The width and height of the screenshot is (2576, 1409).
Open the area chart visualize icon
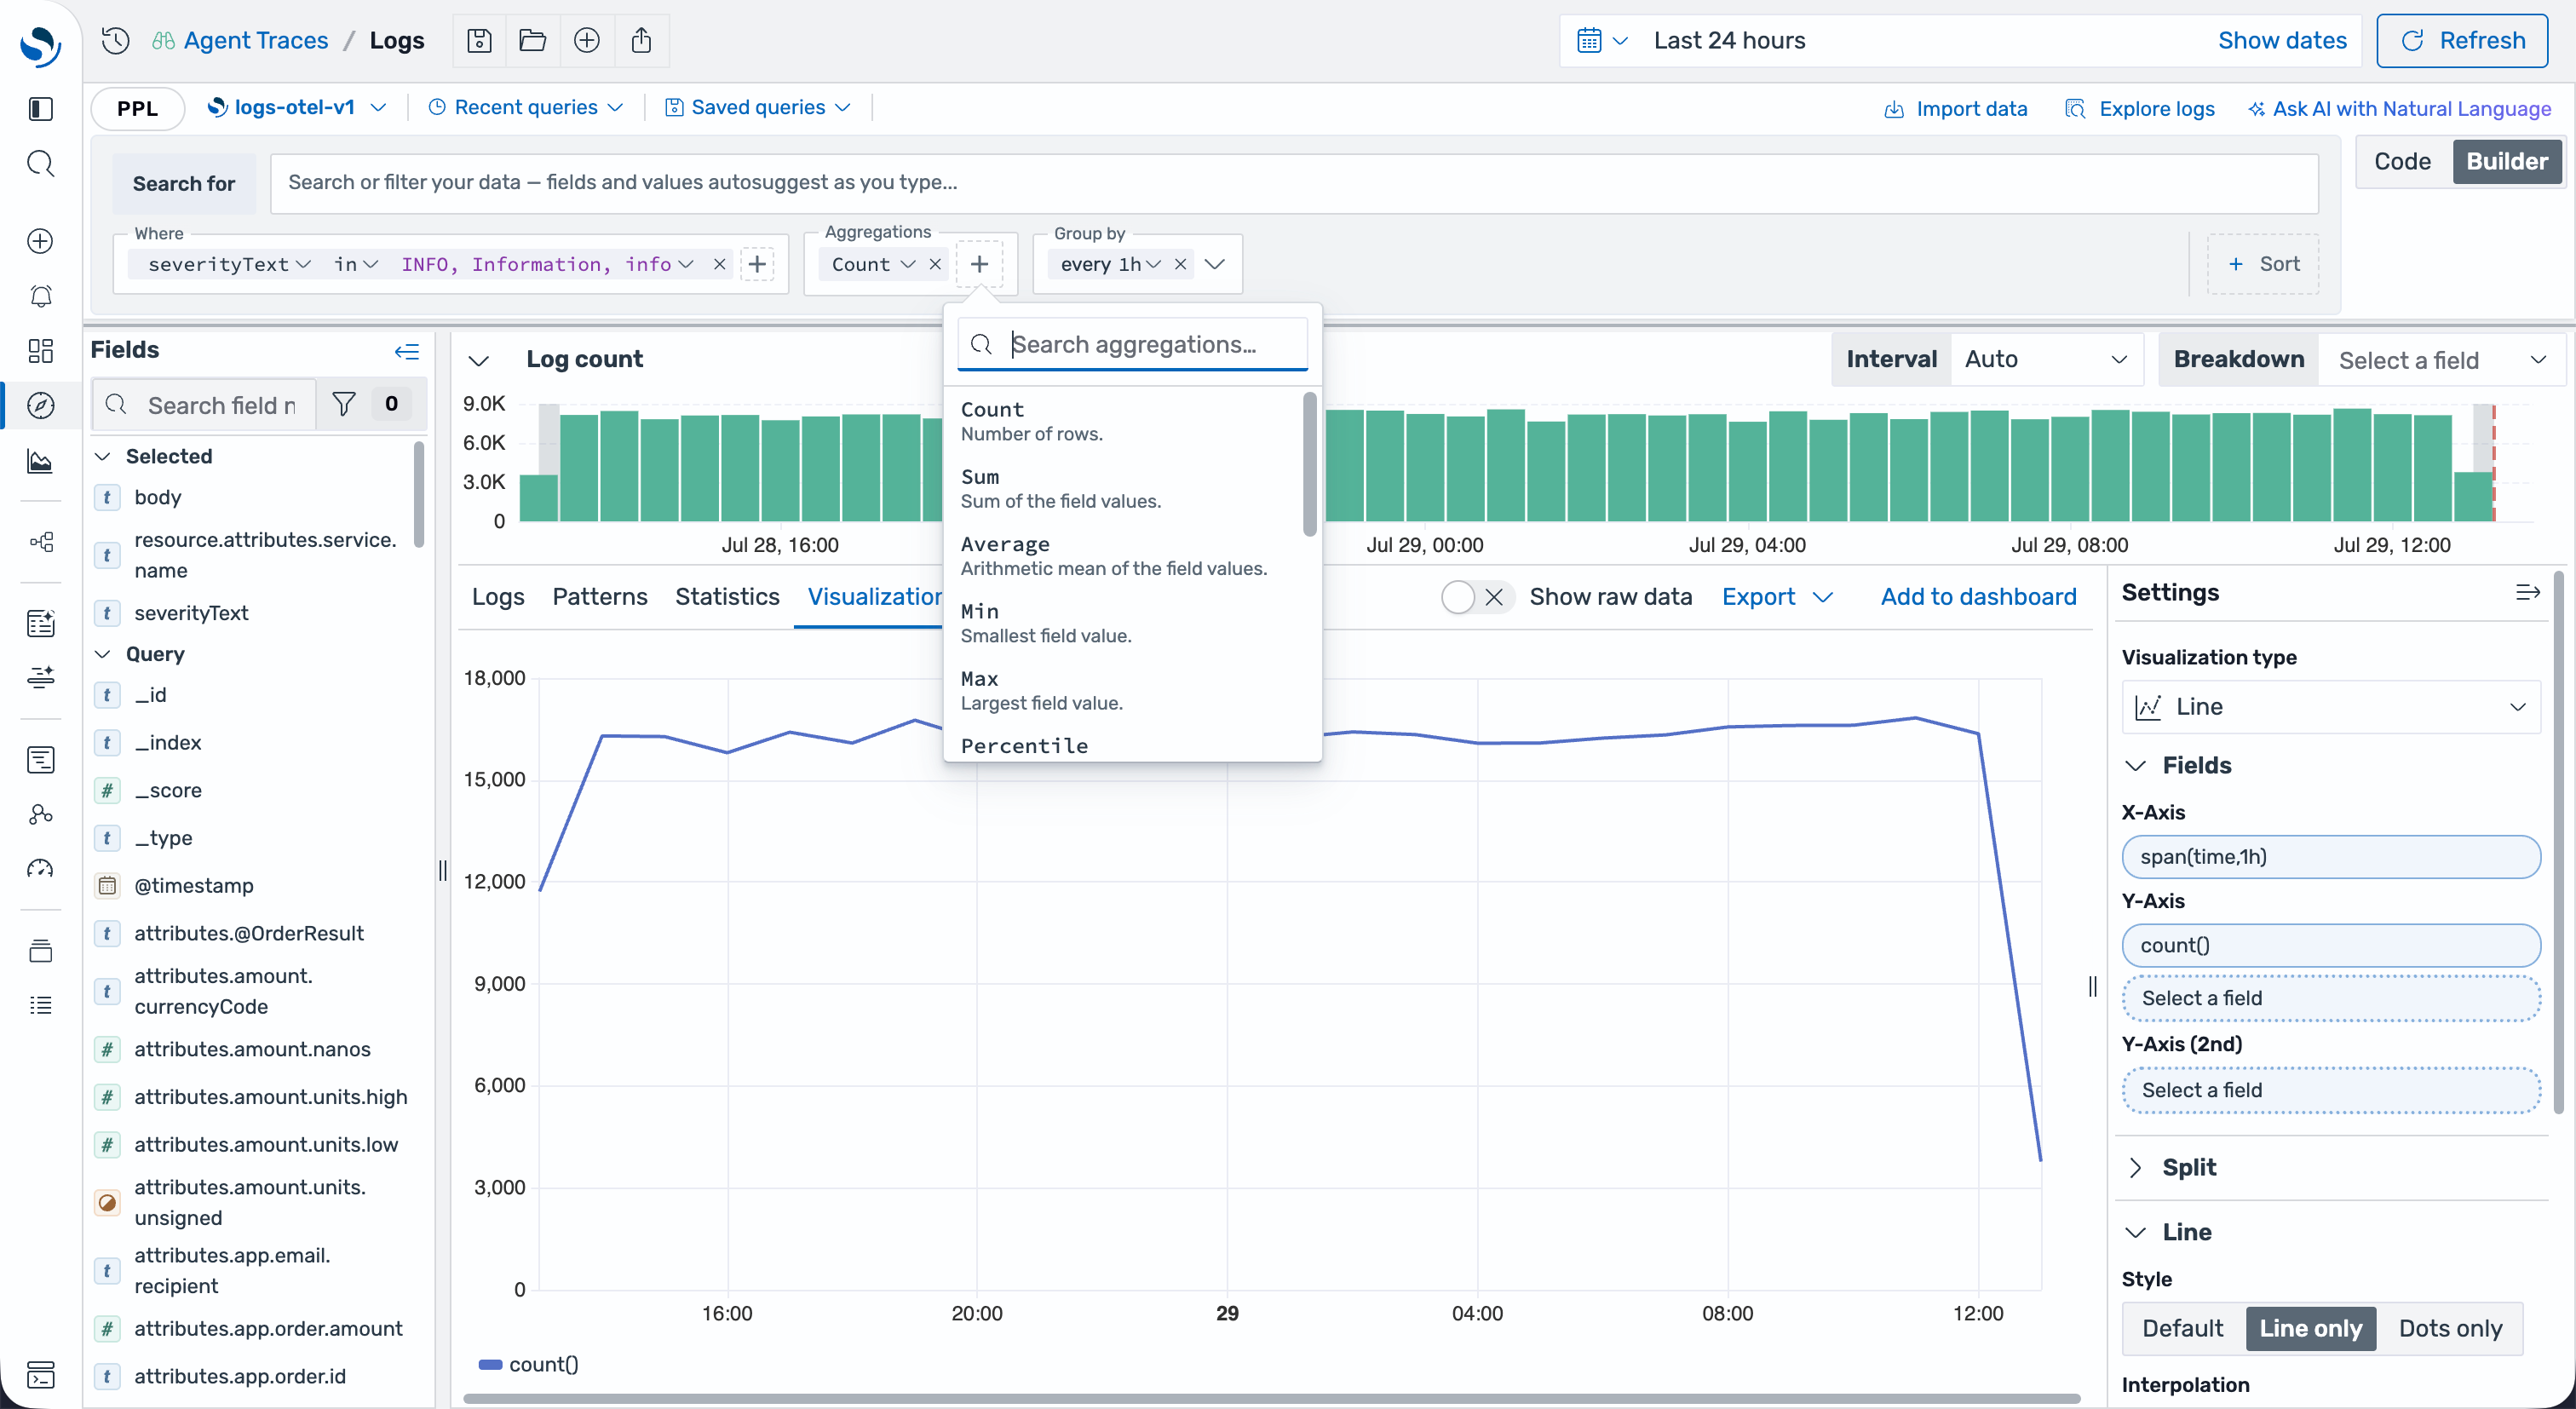[40, 460]
